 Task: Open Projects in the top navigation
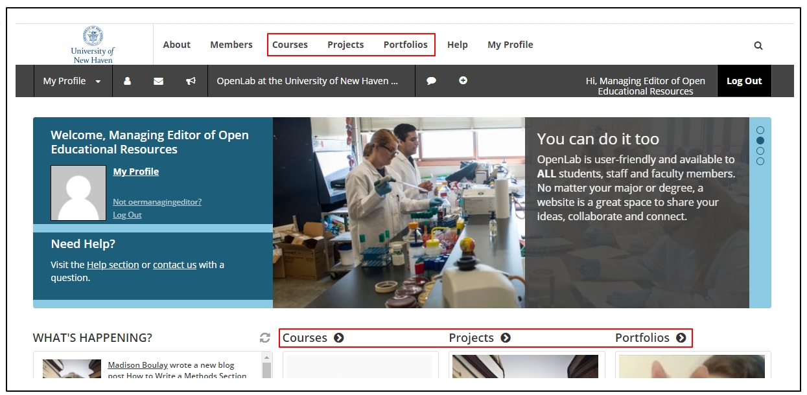point(345,45)
